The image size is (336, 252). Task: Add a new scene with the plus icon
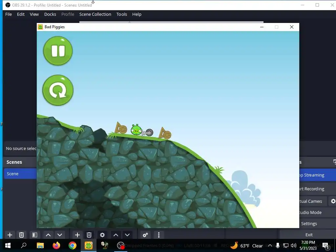(x=10, y=235)
